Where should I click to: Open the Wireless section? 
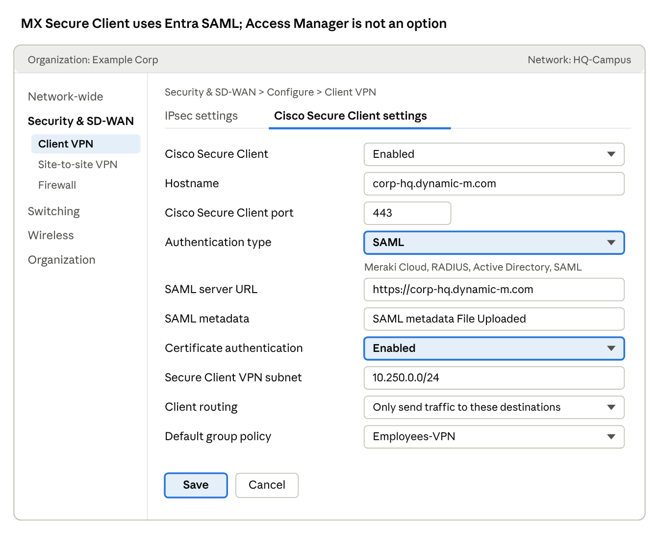coord(51,235)
